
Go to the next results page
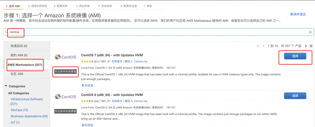click(306, 46)
